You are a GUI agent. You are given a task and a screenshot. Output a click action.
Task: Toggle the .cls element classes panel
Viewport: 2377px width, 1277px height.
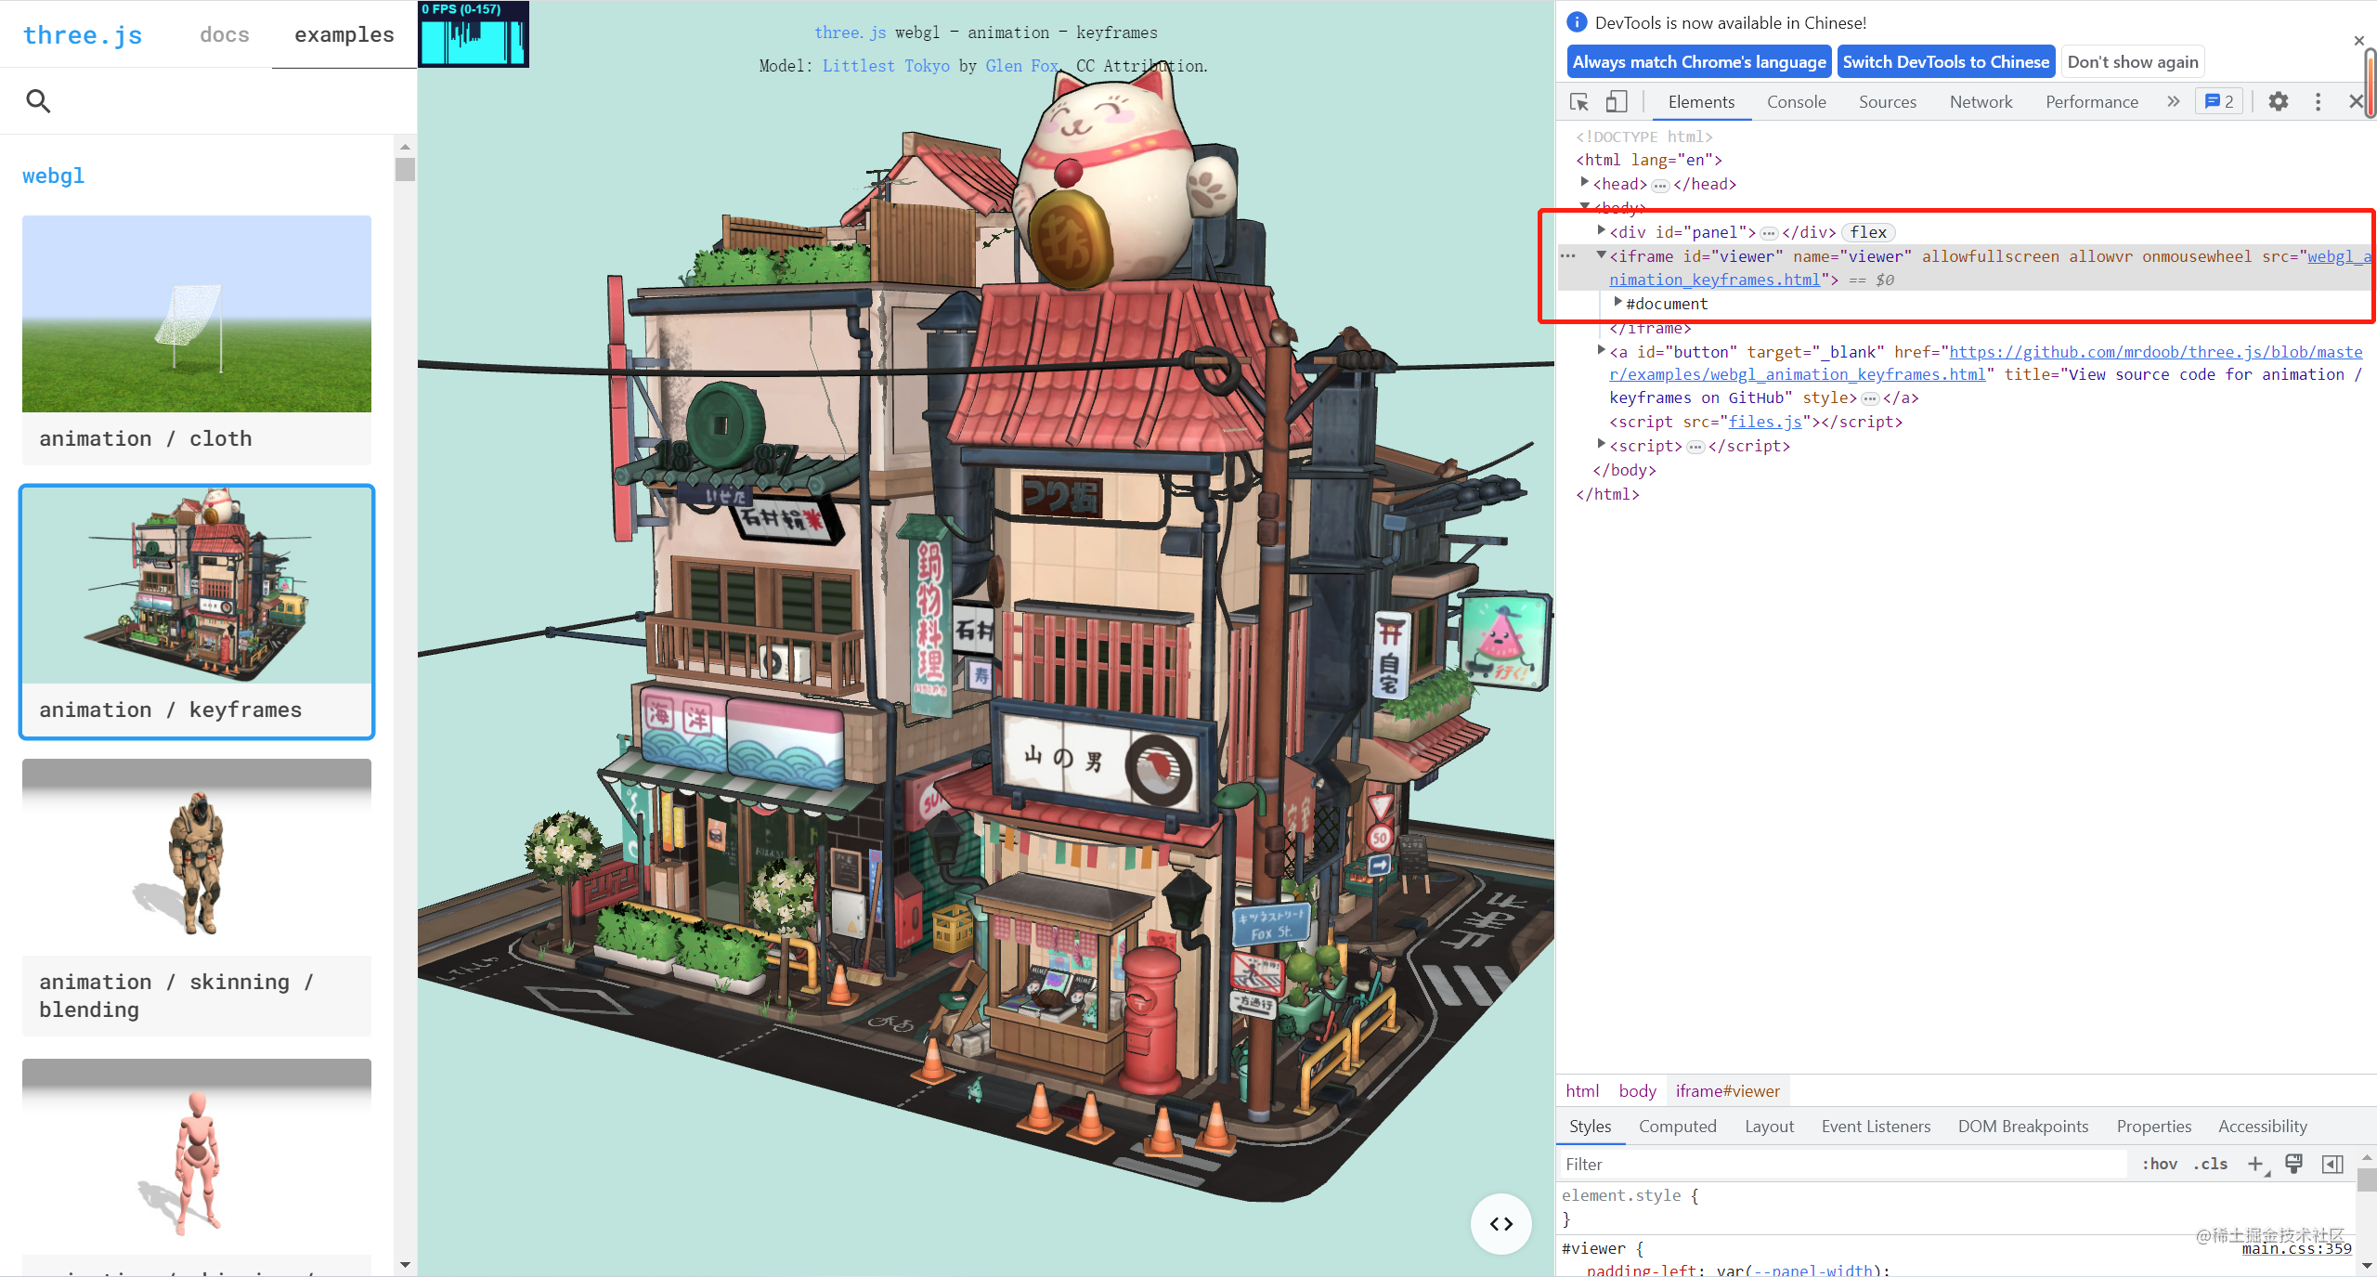coord(2211,1164)
